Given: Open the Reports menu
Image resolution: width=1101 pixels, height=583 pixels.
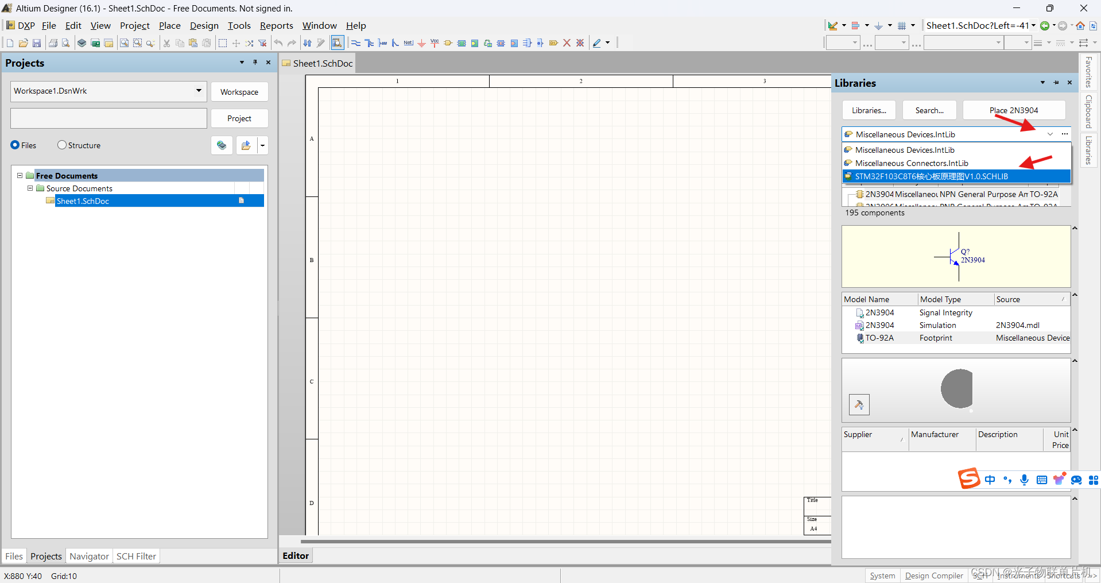Looking at the screenshot, I should (x=276, y=26).
